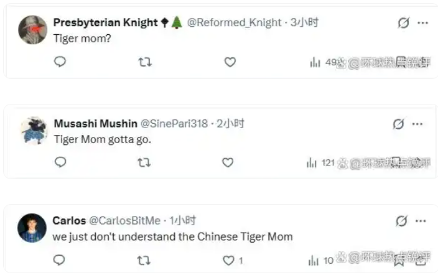
Task: Open @Reformed_Knight profile handle
Action: click(235, 22)
